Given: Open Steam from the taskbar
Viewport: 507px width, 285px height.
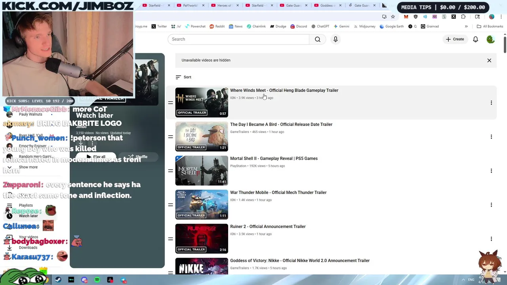Looking at the screenshot, I should tap(58, 280).
